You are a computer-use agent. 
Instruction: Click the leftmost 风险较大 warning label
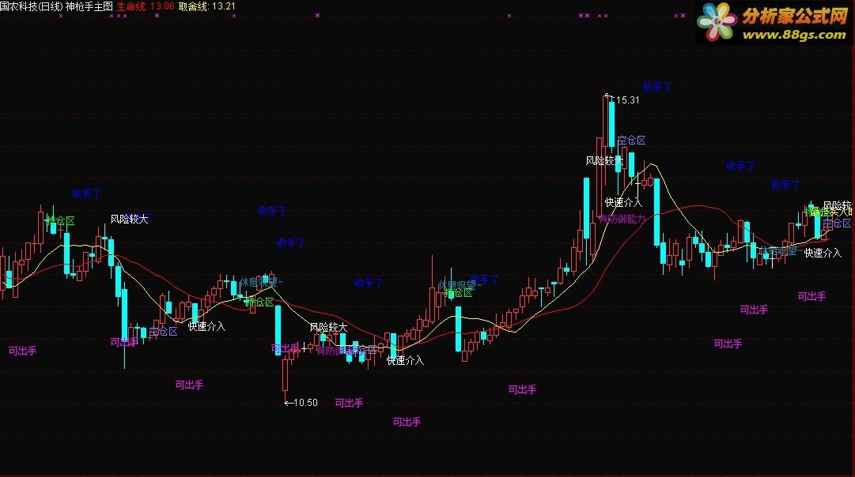click(129, 219)
